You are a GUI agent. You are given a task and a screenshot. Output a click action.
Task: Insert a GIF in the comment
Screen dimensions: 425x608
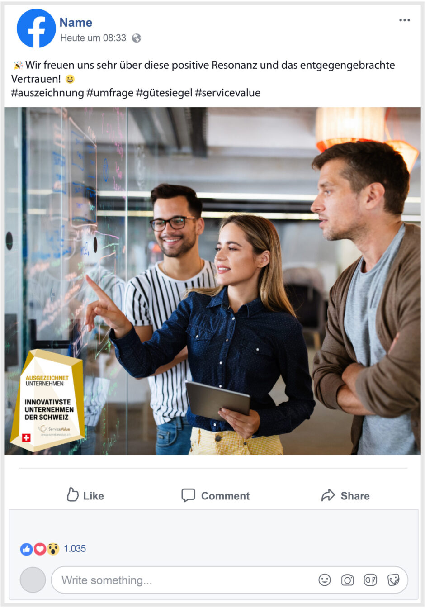pyautogui.click(x=370, y=579)
